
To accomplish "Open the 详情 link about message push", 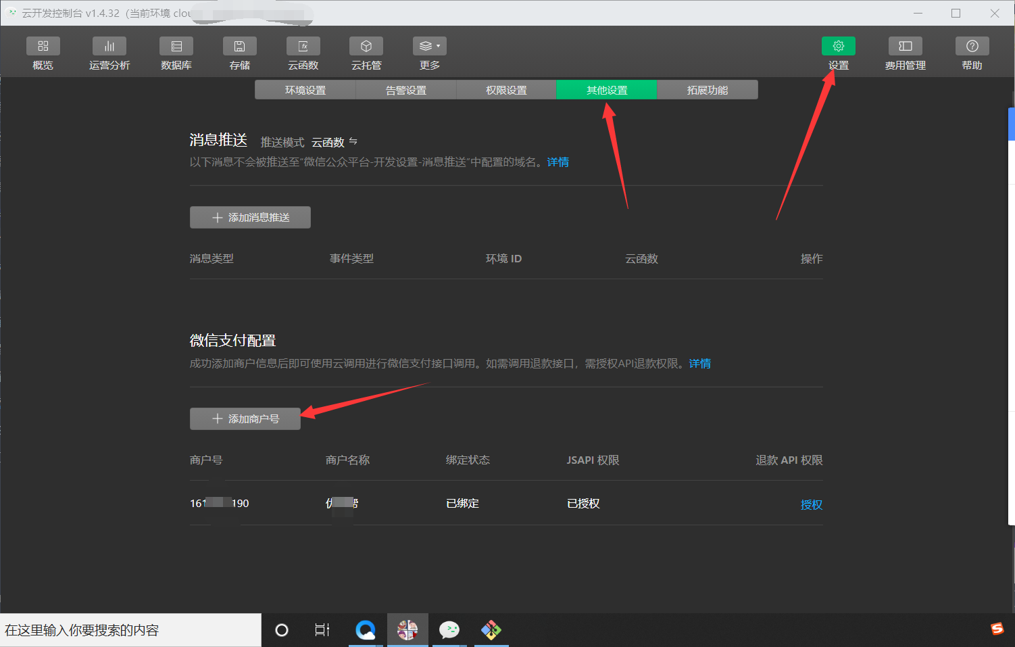I will (557, 162).
